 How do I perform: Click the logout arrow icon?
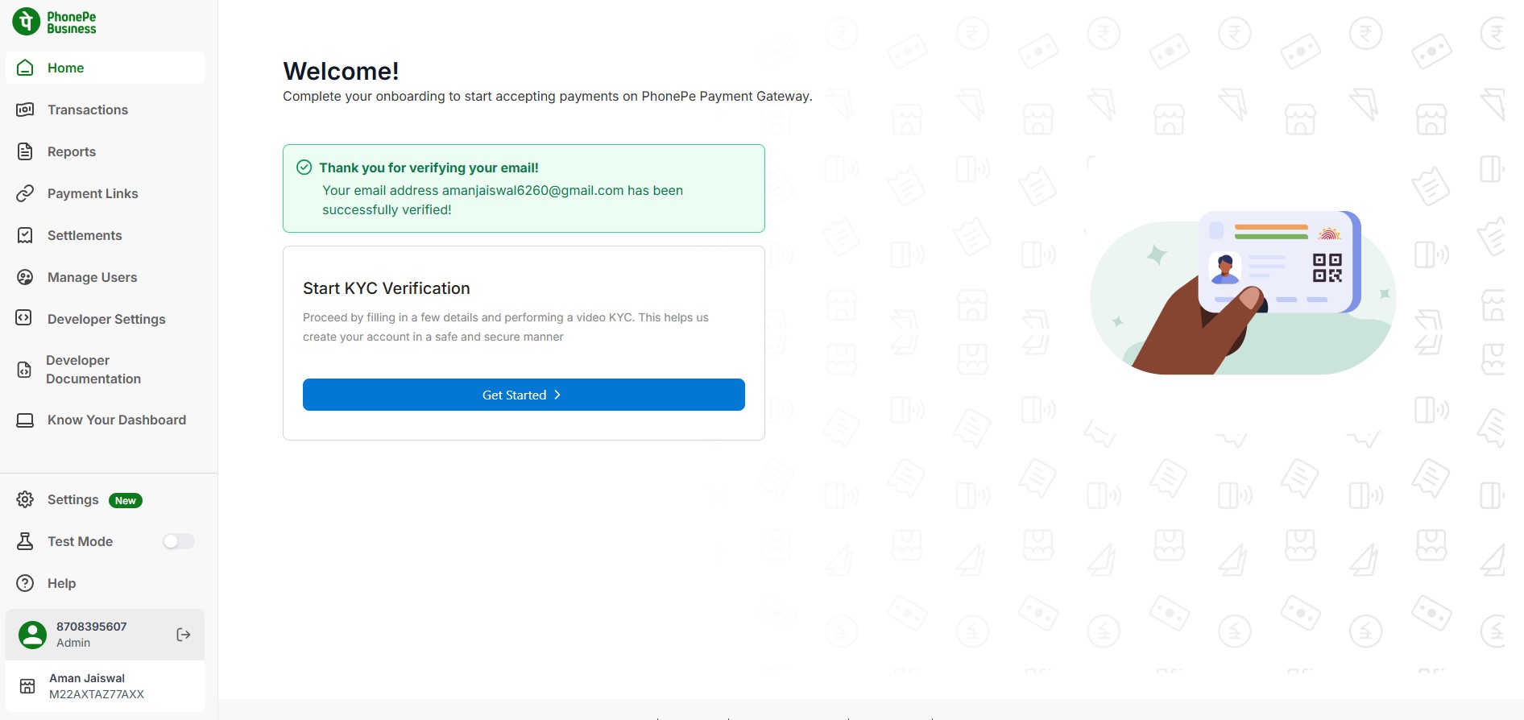[x=184, y=635]
